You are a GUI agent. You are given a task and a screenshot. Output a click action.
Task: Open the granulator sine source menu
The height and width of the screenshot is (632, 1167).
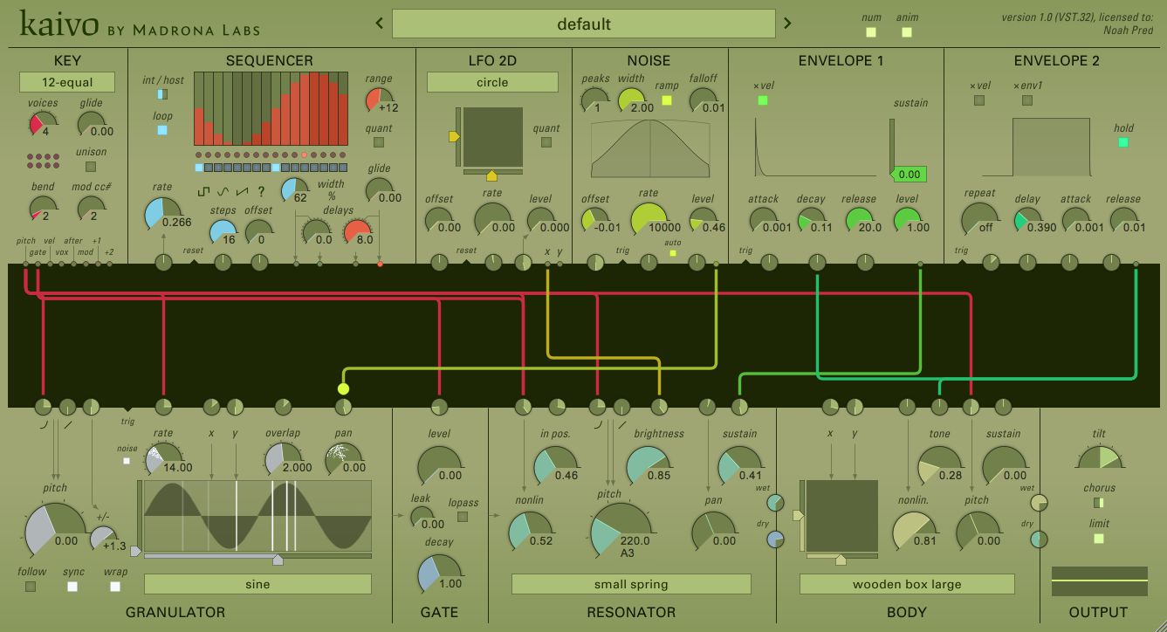tap(257, 584)
